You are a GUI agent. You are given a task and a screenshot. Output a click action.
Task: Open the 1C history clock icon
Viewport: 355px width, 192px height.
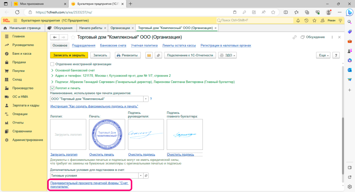click(306, 20)
